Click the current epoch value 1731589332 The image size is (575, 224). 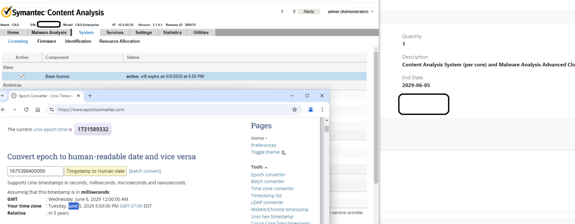point(93,129)
